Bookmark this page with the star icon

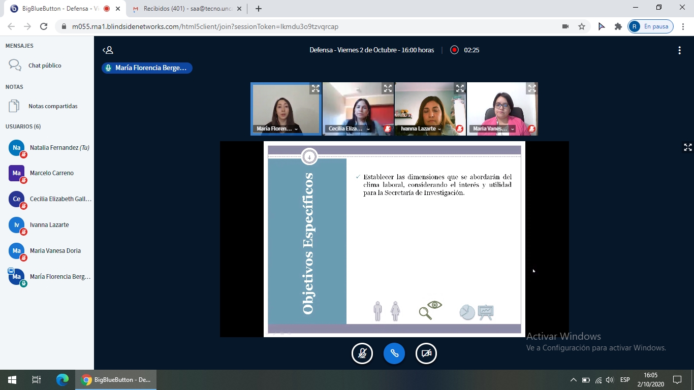[582, 26]
